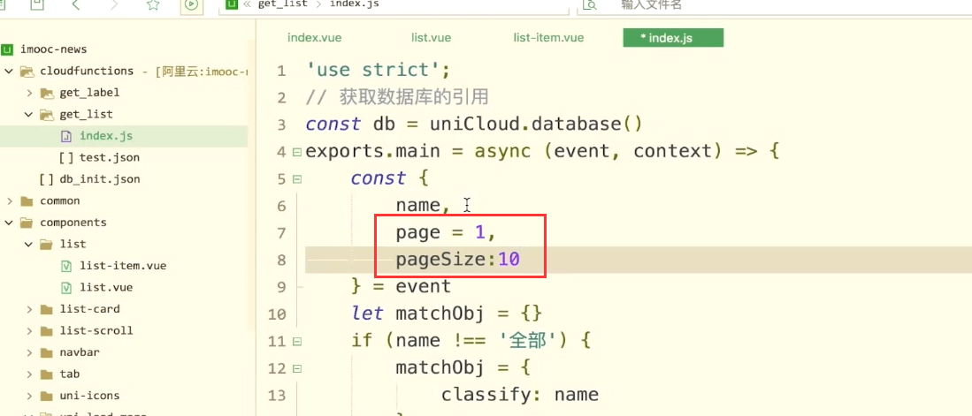Expand the get_label folder chevron
The height and width of the screenshot is (416, 972).
[29, 93]
